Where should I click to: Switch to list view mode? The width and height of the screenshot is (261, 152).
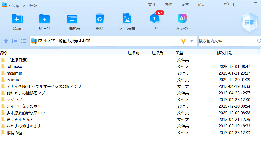24,41
